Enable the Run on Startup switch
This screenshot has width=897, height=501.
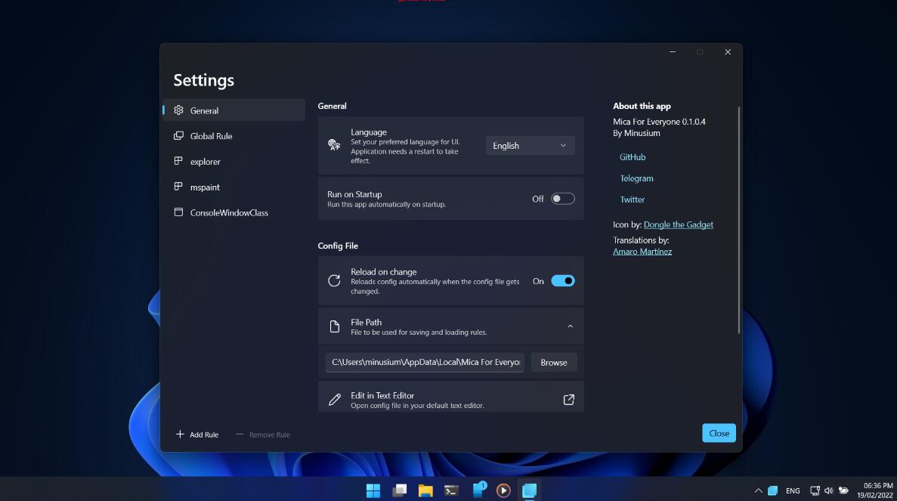coord(562,199)
